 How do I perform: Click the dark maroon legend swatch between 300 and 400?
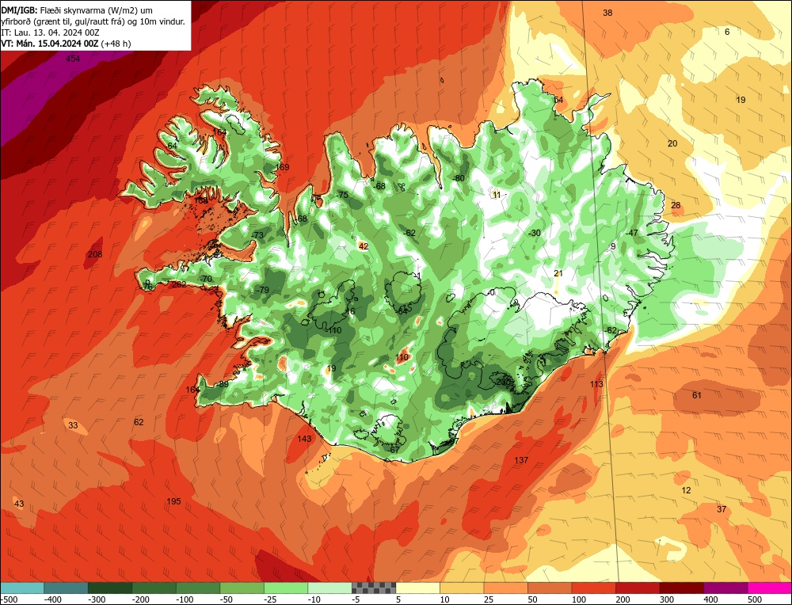coord(681,588)
